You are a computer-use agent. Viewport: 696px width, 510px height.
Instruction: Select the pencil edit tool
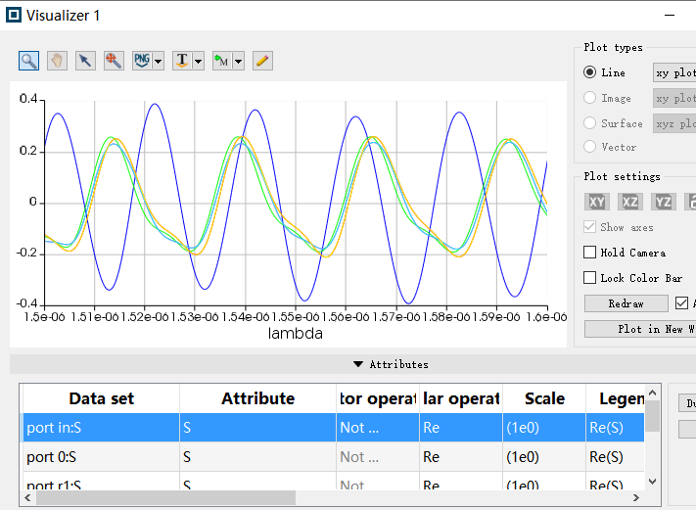261,61
